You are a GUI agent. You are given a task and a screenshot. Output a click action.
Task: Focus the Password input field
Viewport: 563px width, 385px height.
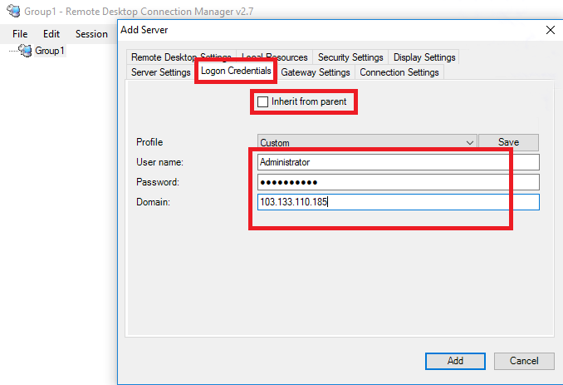399,182
